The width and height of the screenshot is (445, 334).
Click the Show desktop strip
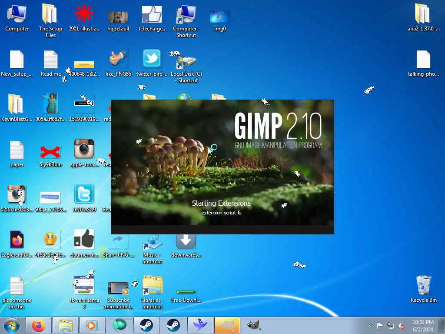point(442,325)
